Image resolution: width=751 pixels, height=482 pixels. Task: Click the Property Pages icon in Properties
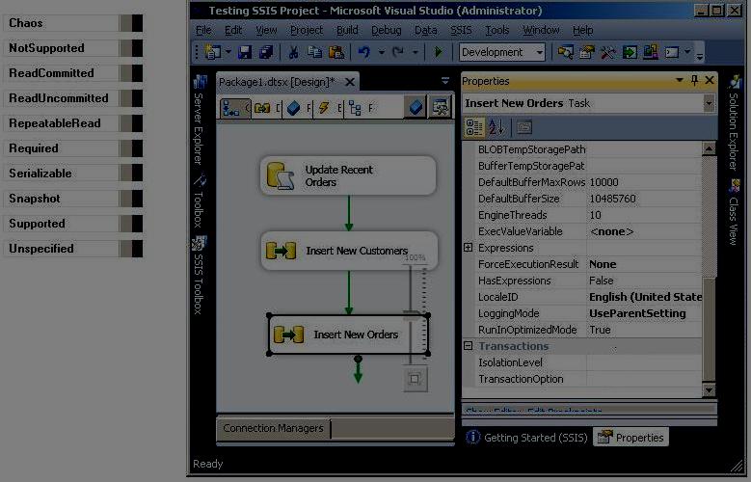524,127
